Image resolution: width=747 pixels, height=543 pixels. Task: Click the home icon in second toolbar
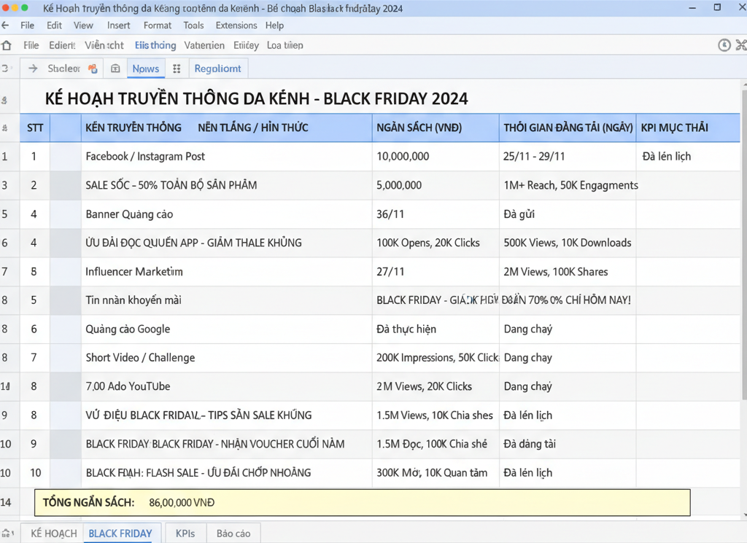click(x=7, y=45)
